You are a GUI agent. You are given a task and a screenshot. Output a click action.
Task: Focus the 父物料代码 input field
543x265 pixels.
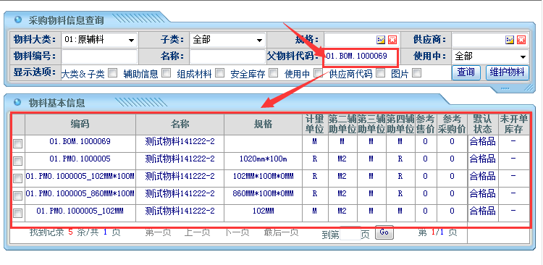pos(360,57)
